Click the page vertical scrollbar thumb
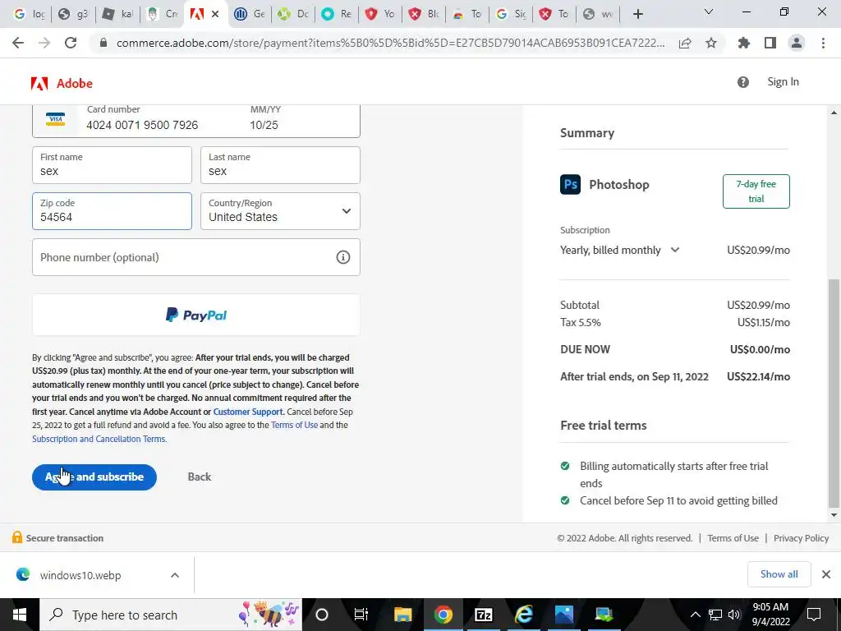Viewport: 841px width, 631px height. click(x=834, y=392)
